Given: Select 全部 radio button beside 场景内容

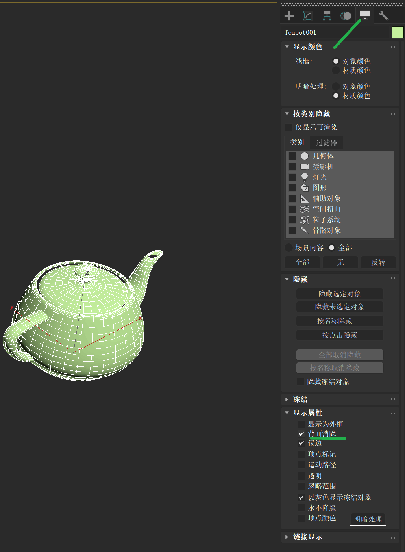Looking at the screenshot, I should (331, 247).
